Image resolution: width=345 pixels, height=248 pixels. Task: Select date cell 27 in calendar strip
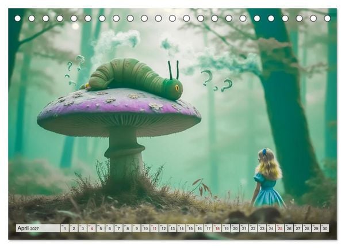tap(298, 228)
